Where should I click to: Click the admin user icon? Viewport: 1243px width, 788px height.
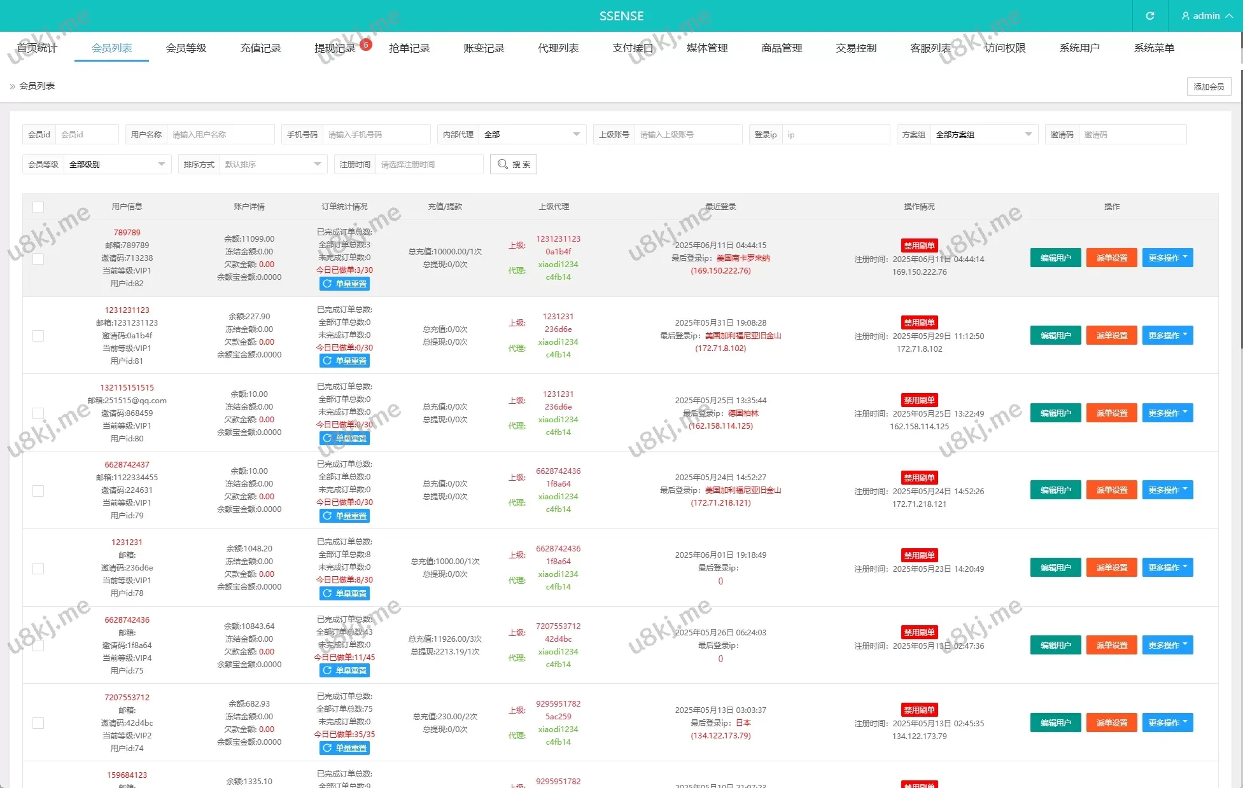click(1185, 16)
